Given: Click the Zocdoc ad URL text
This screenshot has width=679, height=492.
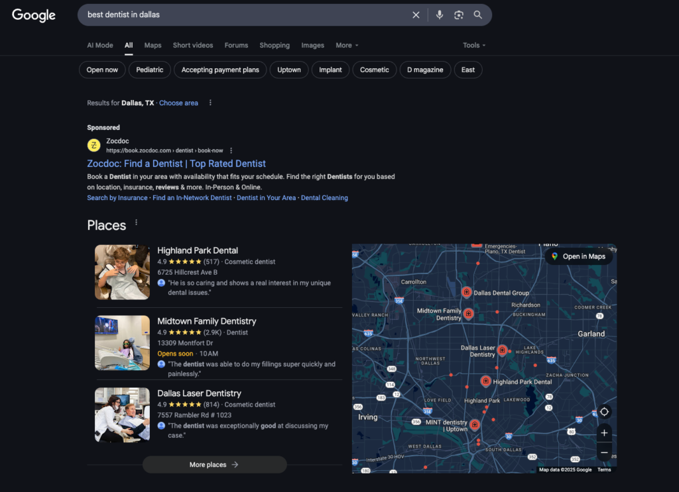Looking at the screenshot, I should (x=164, y=150).
